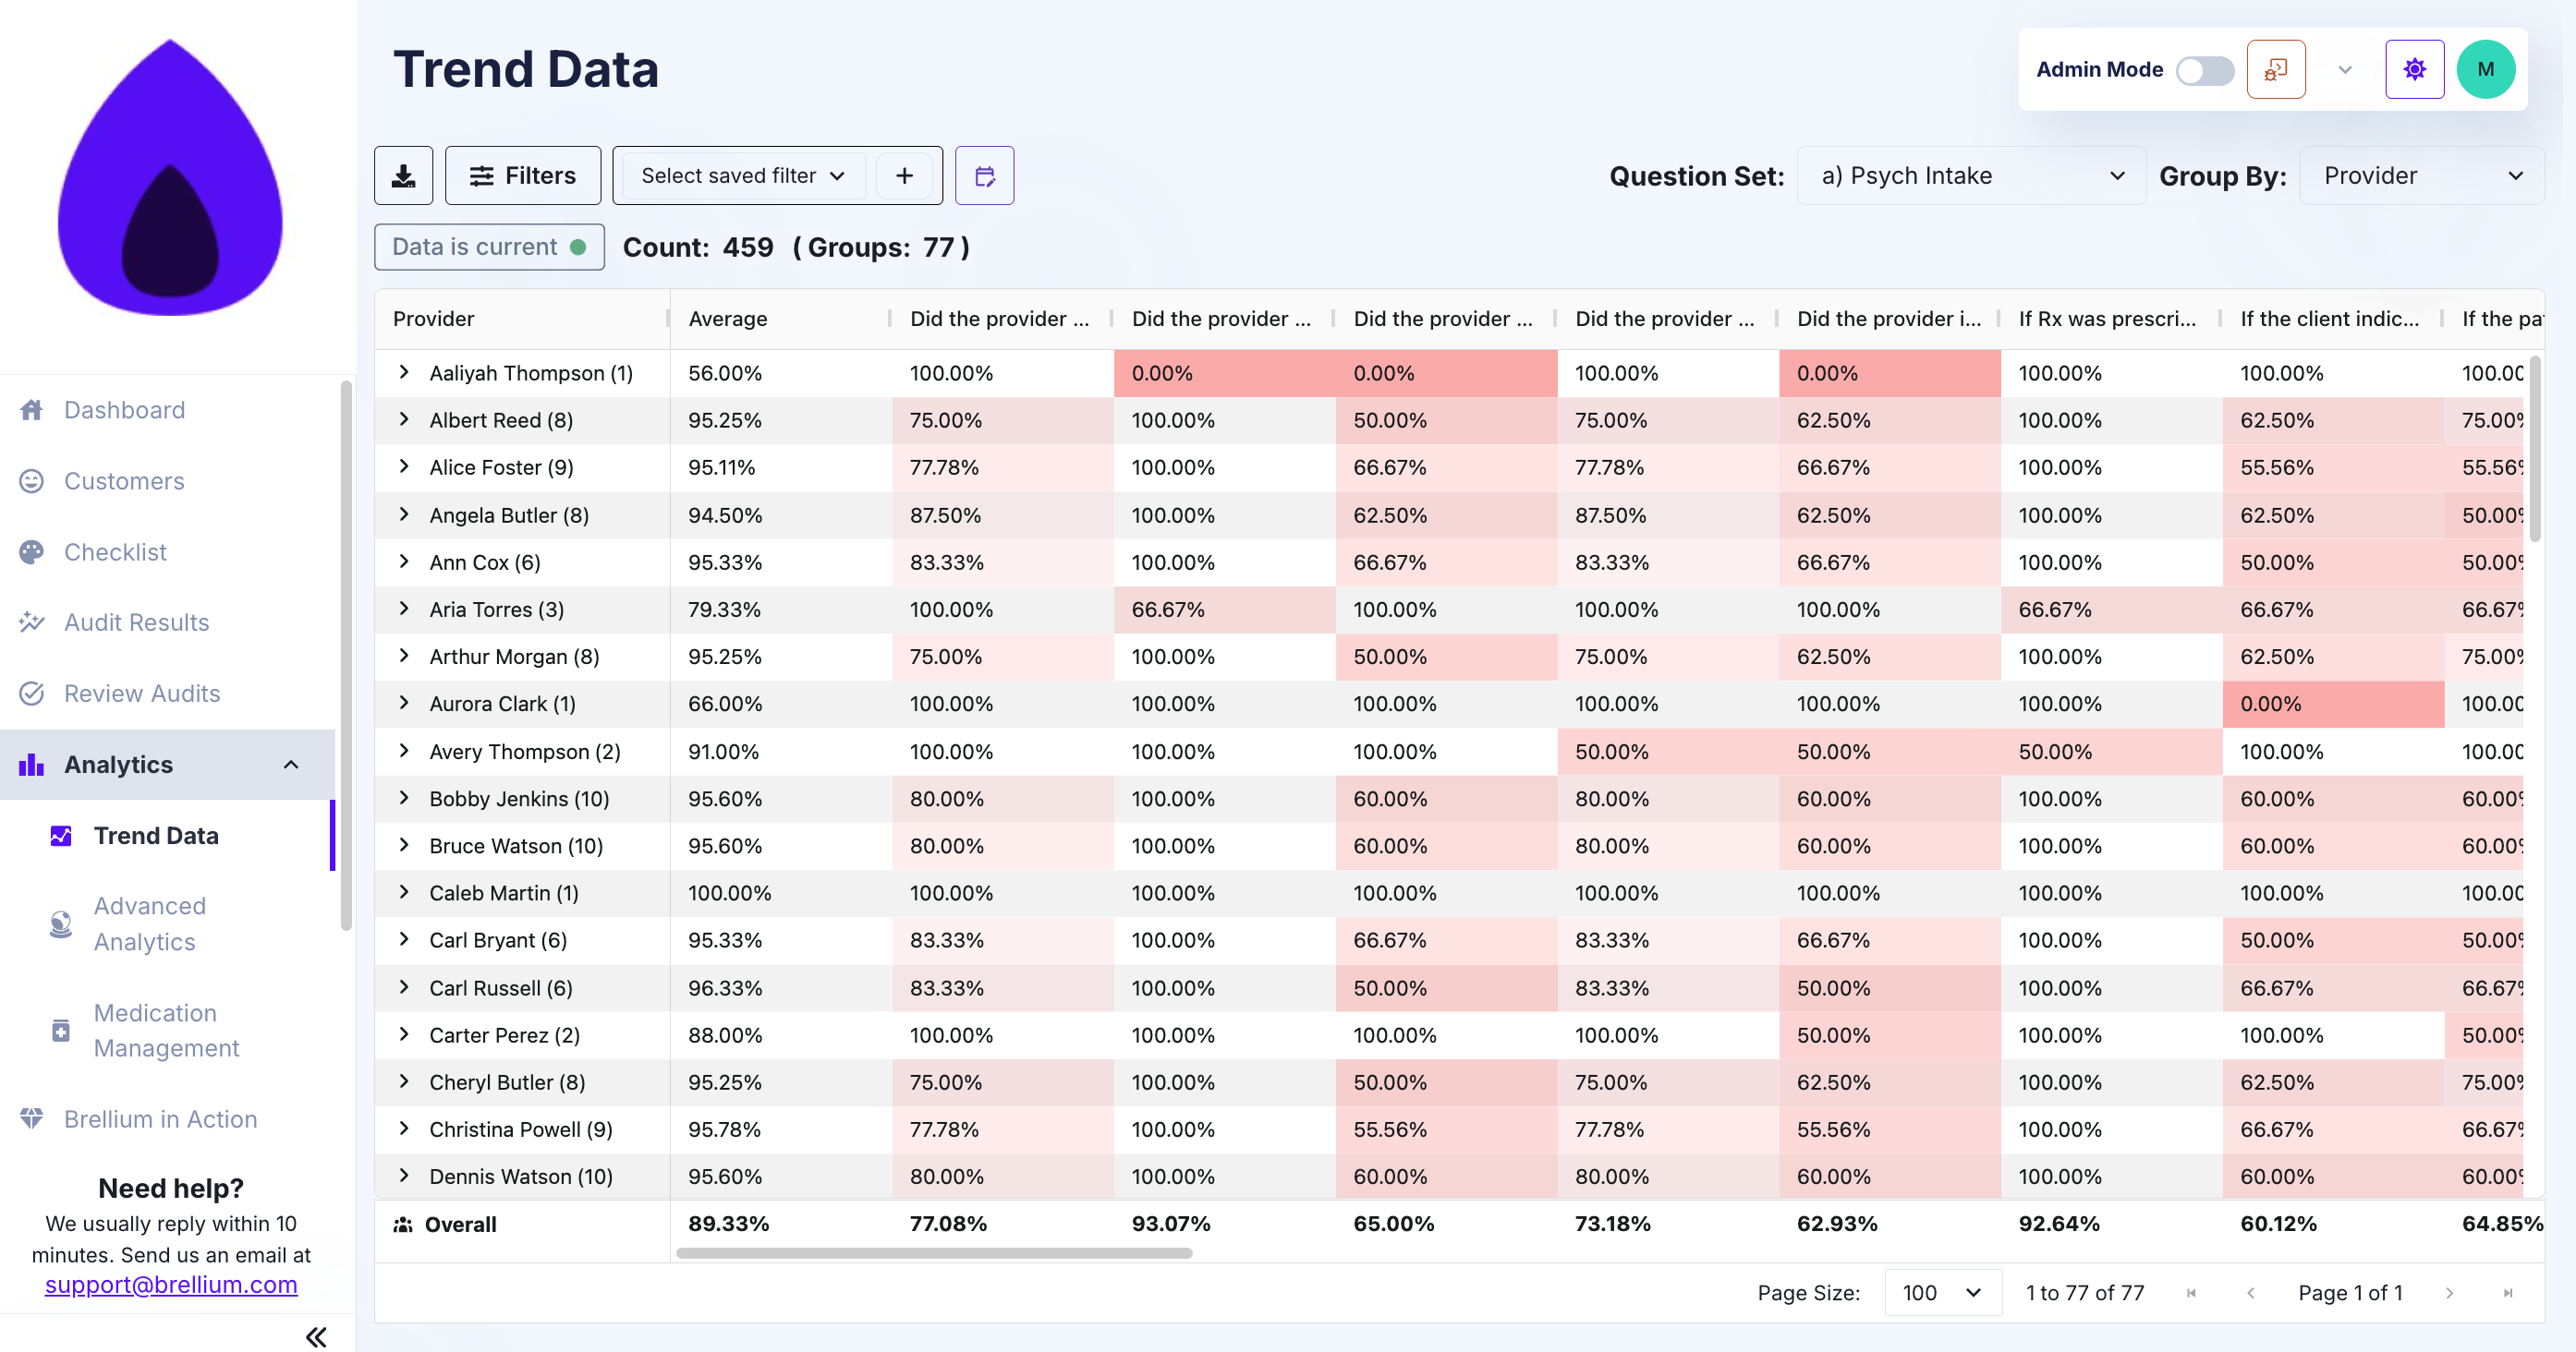The height and width of the screenshot is (1352, 2576).
Task: Expand the Aaliyah Thompson row
Action: click(404, 373)
